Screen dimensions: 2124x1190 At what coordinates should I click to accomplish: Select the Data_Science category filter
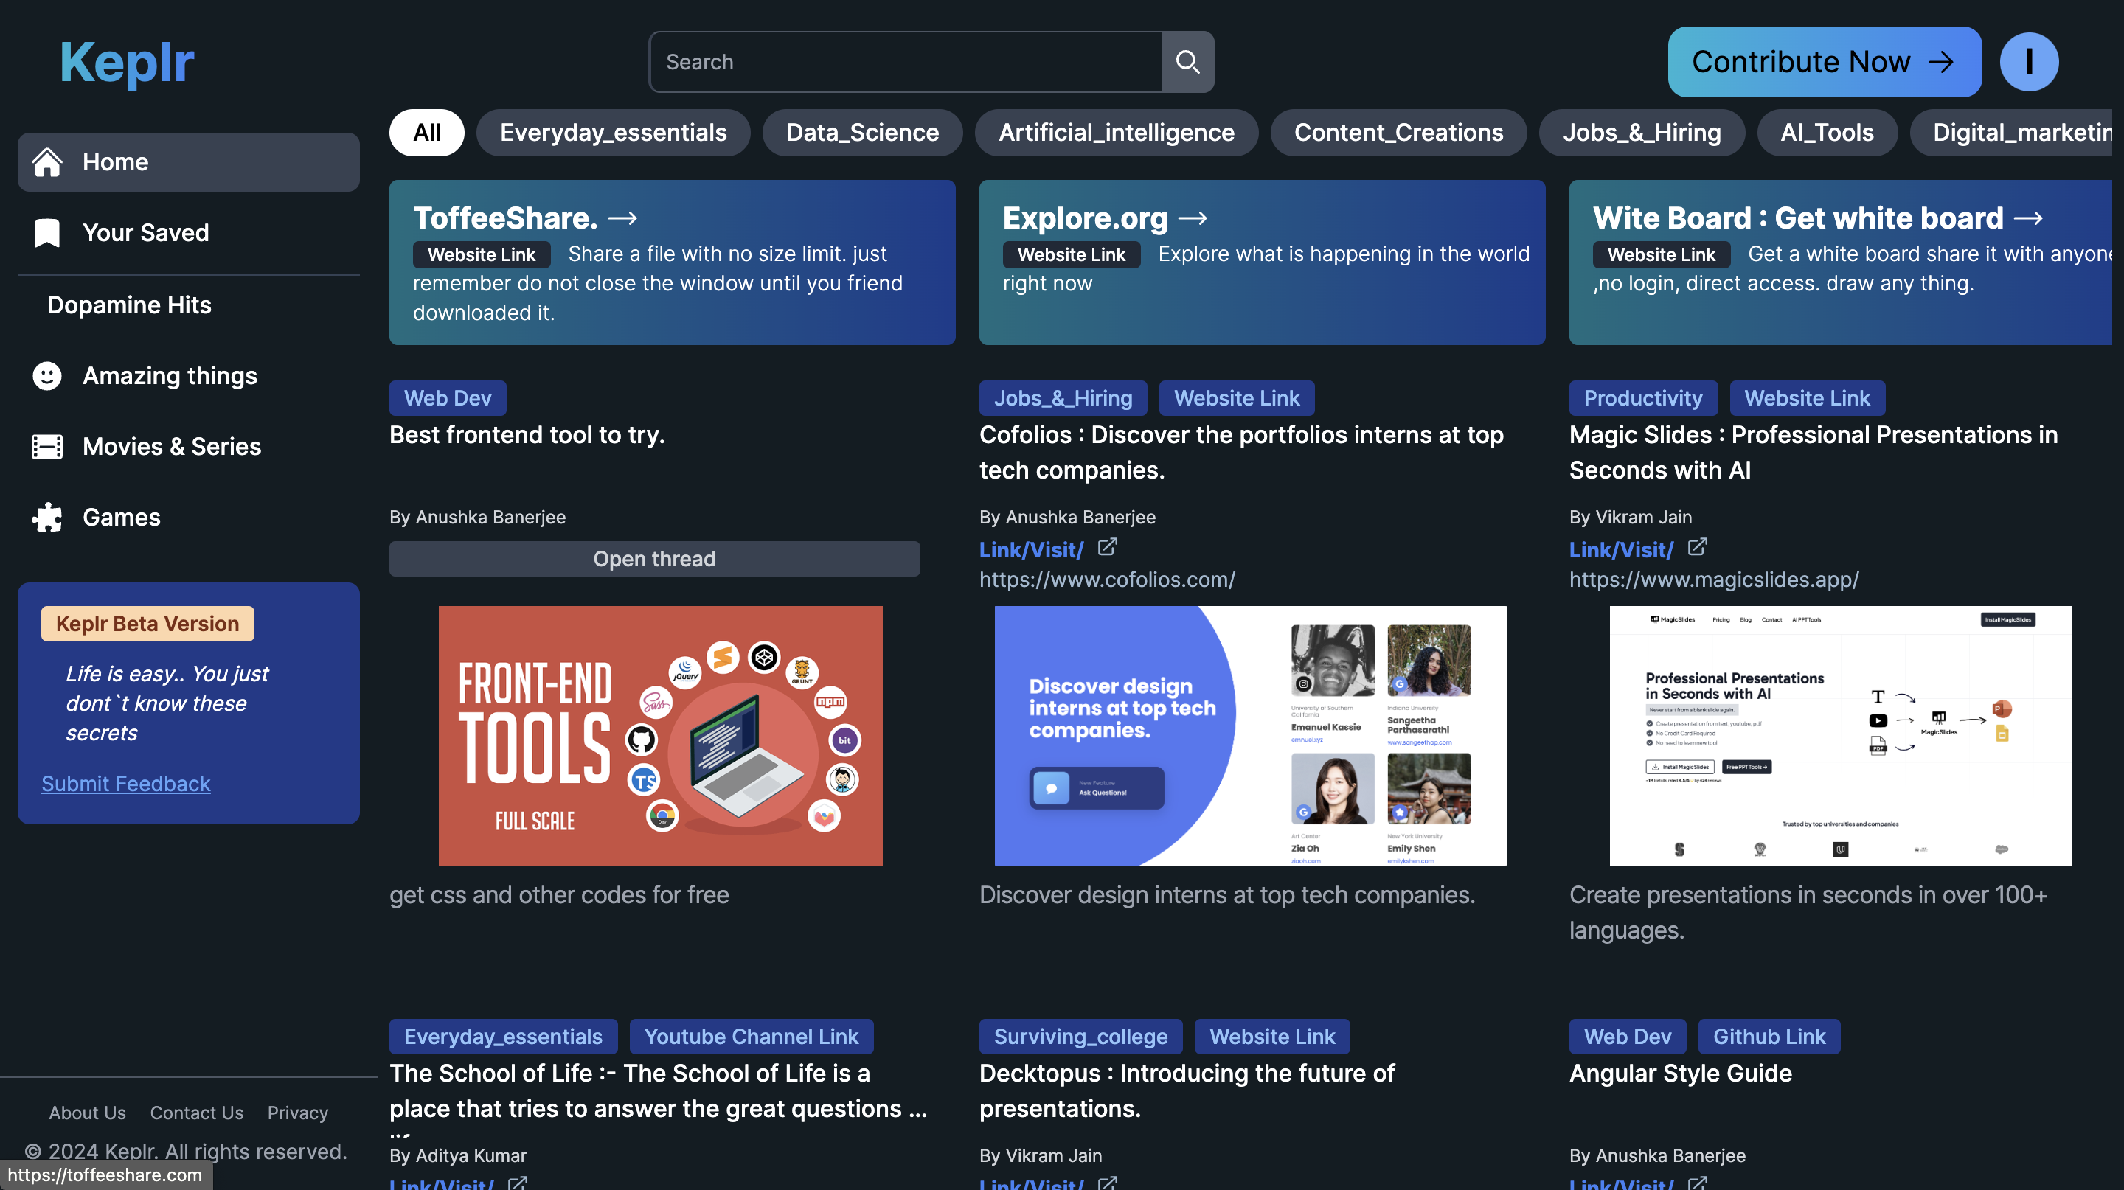(861, 133)
